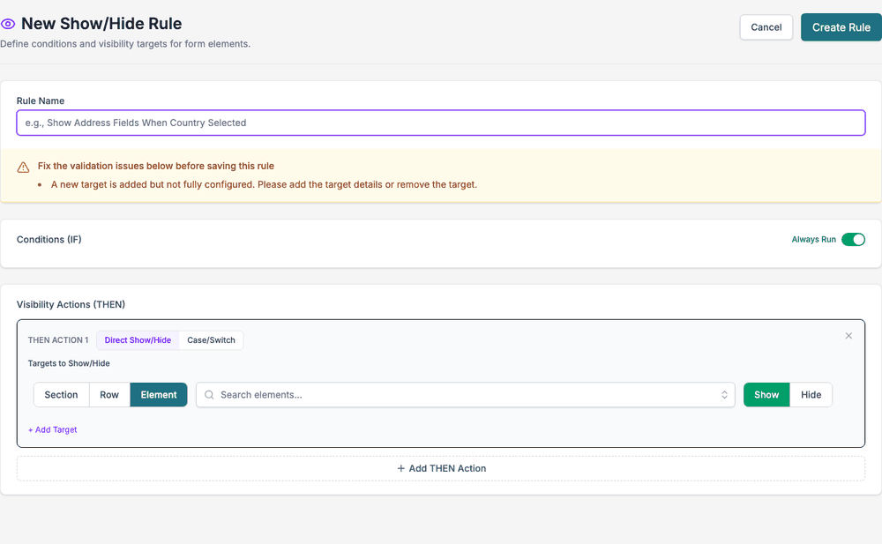Click the Cancel button
The width and height of the screenshot is (882, 544).
766,27
